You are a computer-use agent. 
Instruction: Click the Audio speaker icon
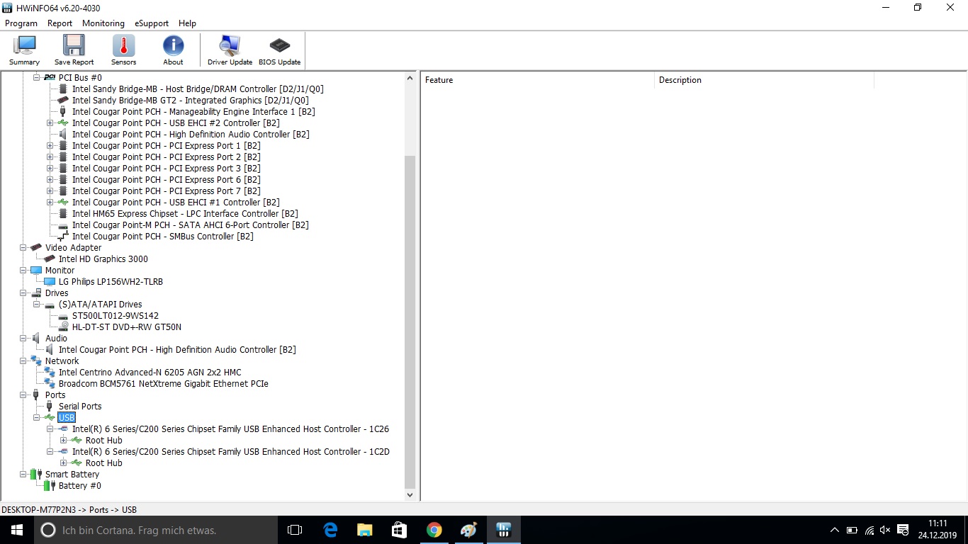(x=36, y=339)
